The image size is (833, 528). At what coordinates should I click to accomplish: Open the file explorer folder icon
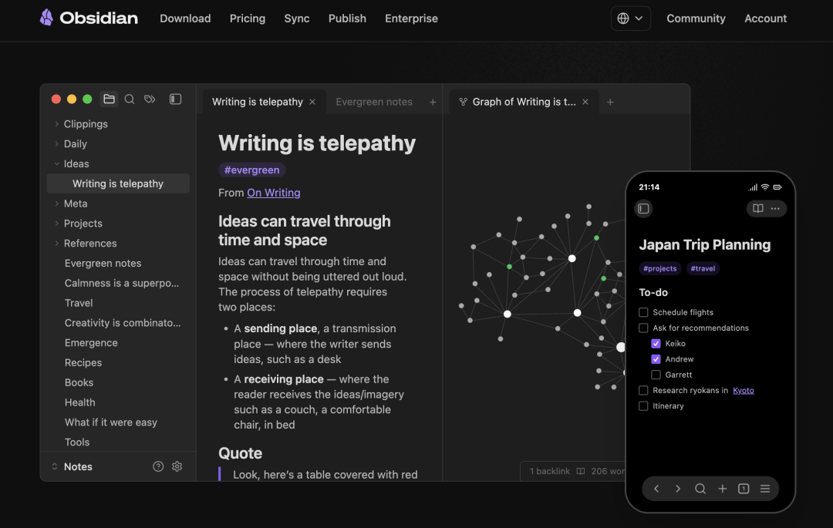click(109, 99)
